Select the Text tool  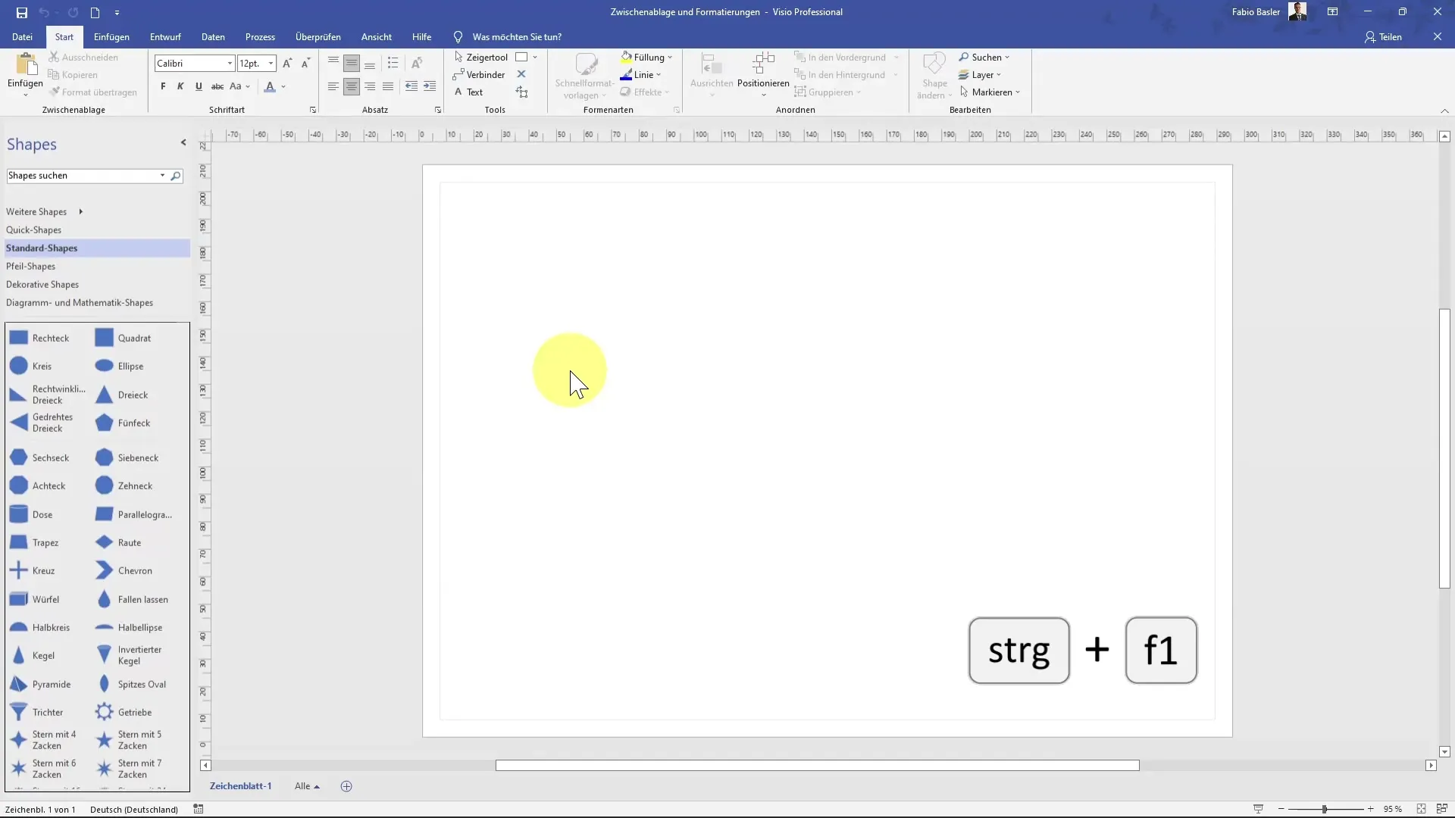click(469, 92)
